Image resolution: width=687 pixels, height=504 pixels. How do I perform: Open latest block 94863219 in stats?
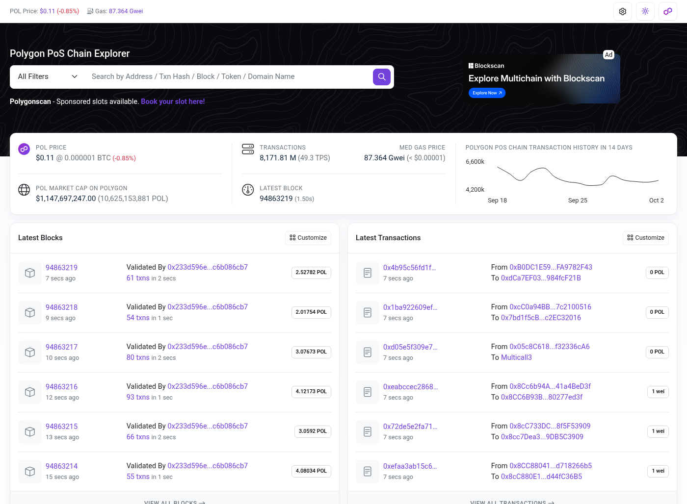276,199
